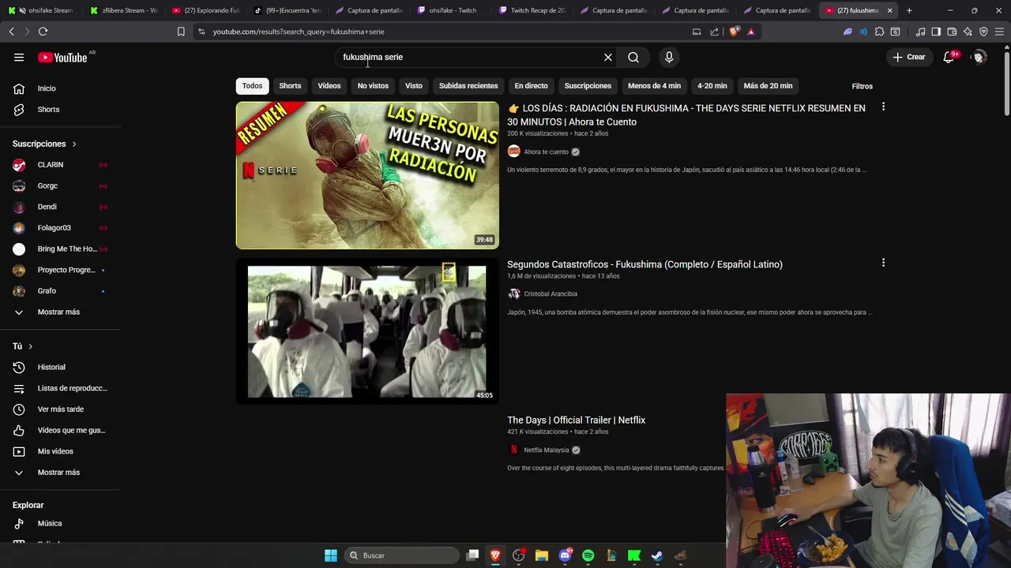Open File Explorer from the taskbar

542,555
